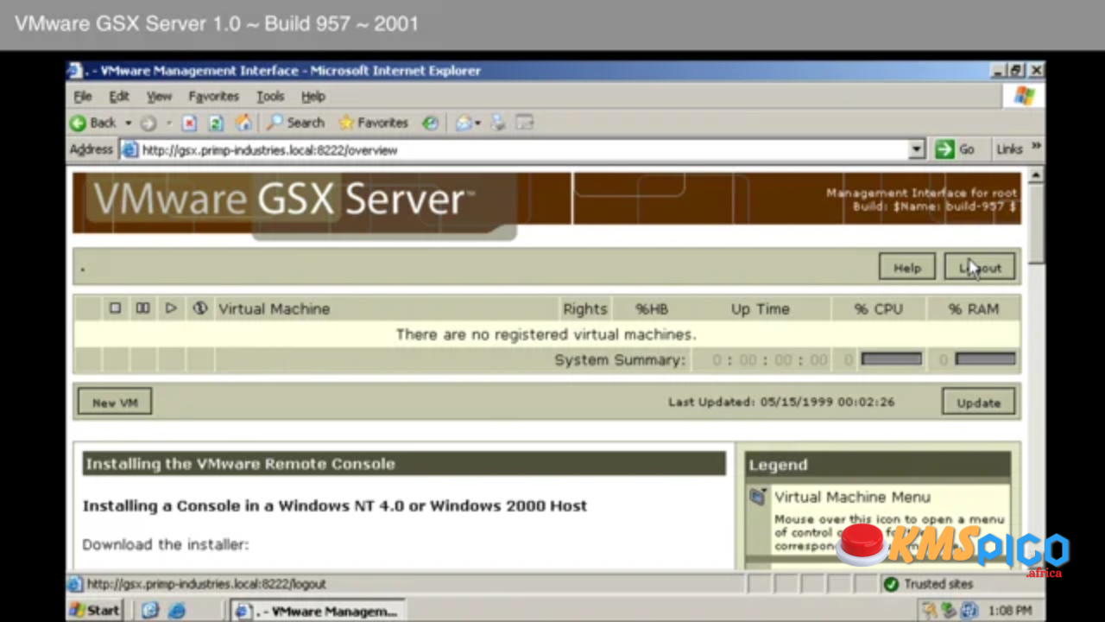Open the File menu
Image resolution: width=1105 pixels, height=622 pixels.
point(83,96)
